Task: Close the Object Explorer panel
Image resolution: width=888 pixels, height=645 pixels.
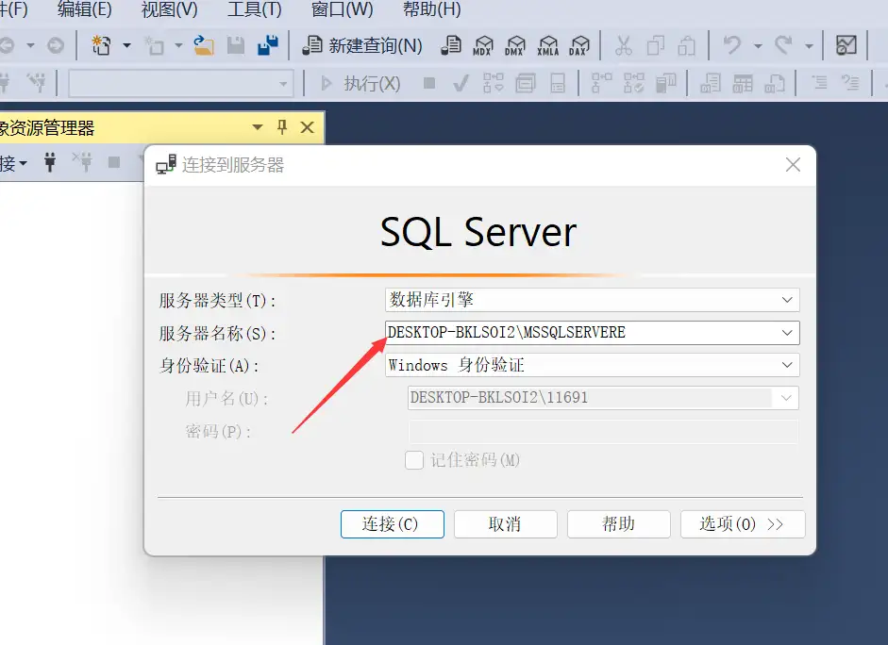Action: click(x=307, y=127)
